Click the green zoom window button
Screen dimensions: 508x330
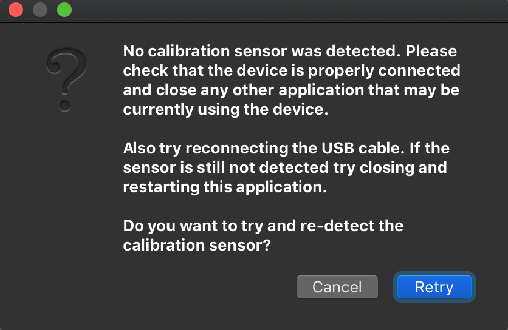point(64,10)
